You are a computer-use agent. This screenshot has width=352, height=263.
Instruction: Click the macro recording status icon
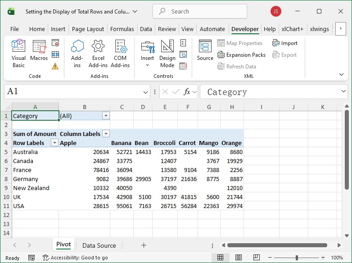coord(32,258)
